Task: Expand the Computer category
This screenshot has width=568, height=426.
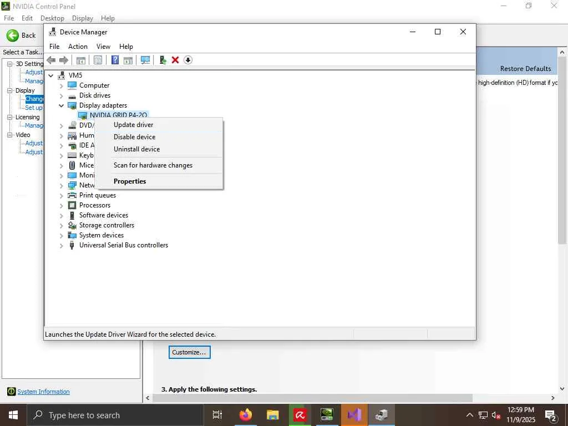Action: coord(61,86)
